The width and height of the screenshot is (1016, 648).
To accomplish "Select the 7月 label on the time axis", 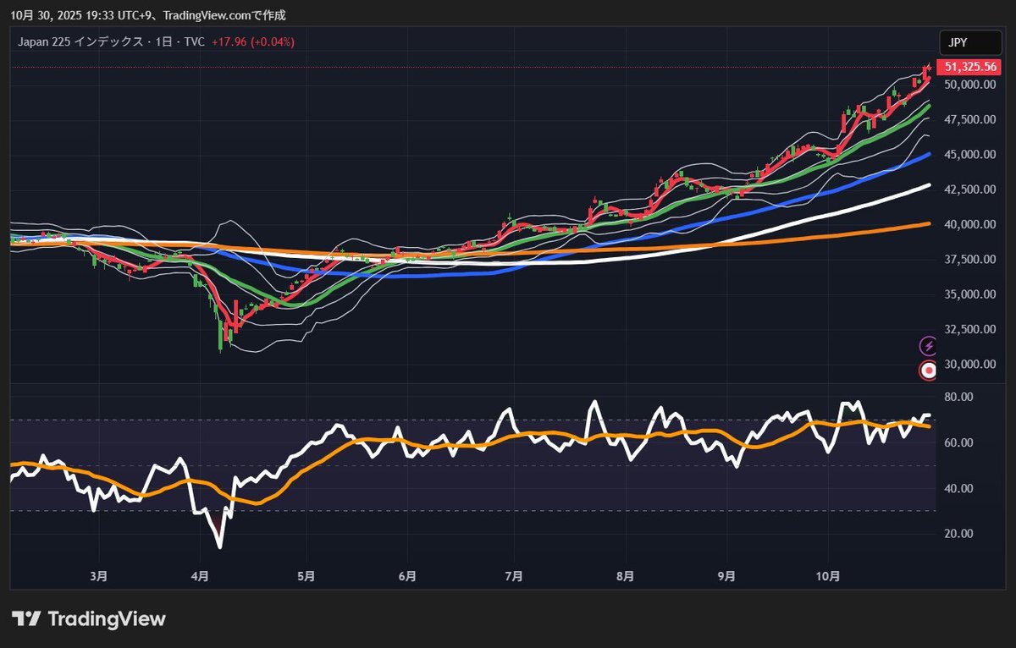I will point(514,577).
